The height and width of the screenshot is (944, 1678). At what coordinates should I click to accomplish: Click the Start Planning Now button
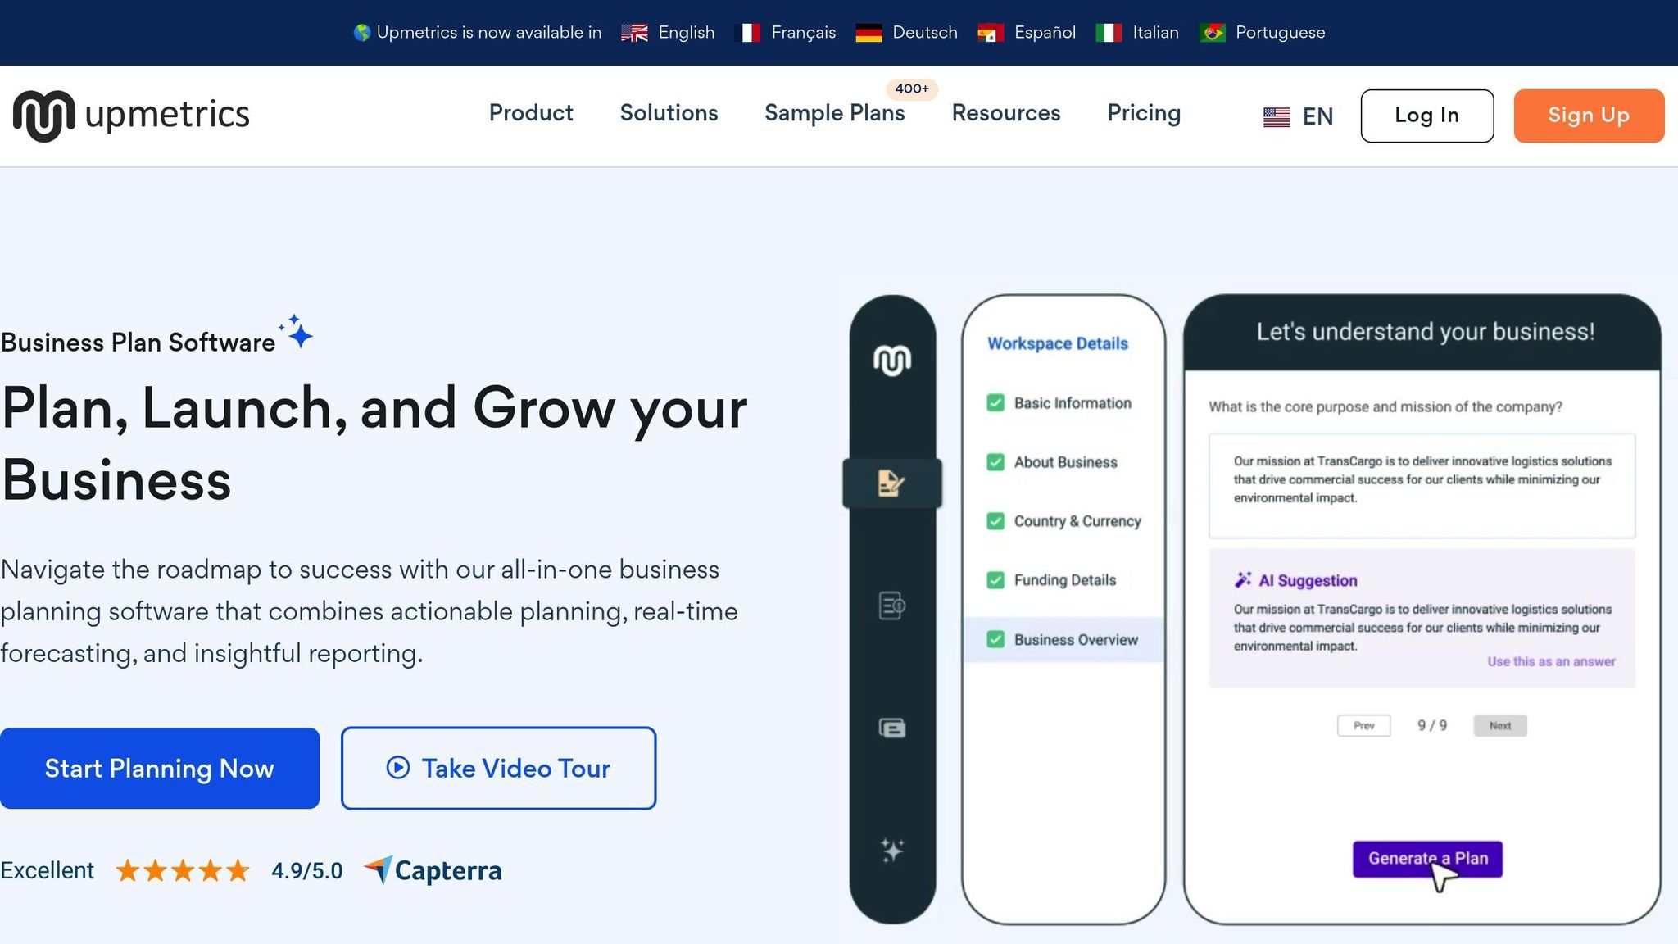160,769
